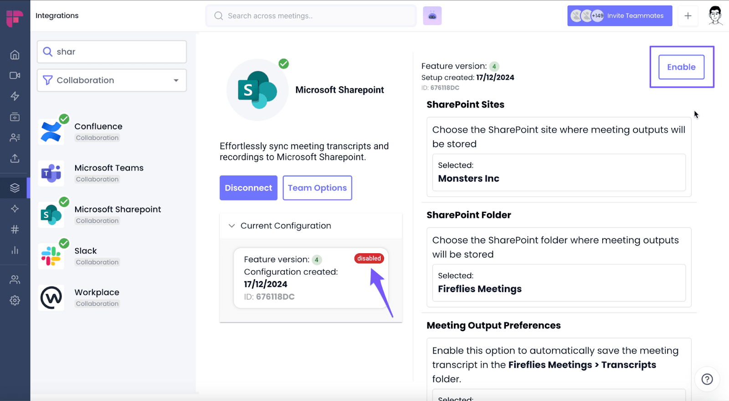Click the help question mark icon
The width and height of the screenshot is (729, 401).
(x=707, y=379)
